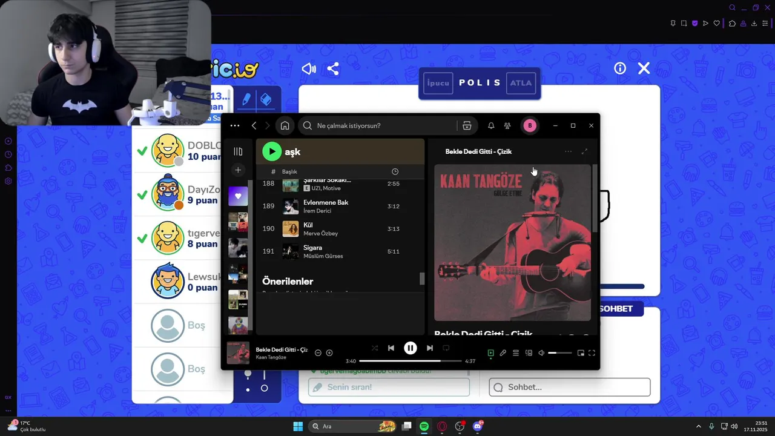Open the play queue
Viewport: 775px width, 436px height.
point(516,353)
